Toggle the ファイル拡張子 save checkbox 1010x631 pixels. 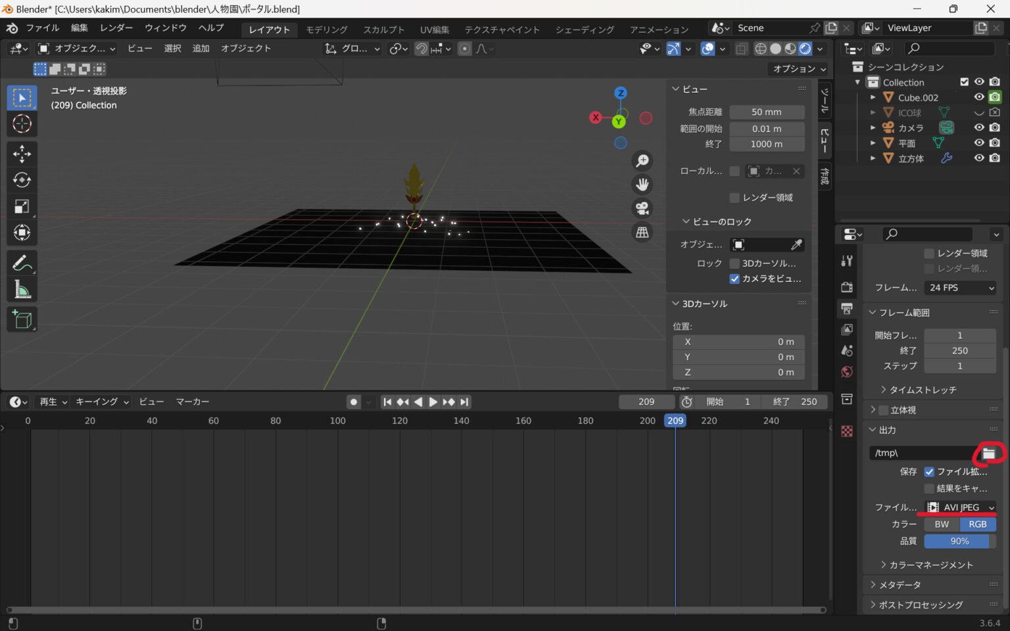pos(929,472)
